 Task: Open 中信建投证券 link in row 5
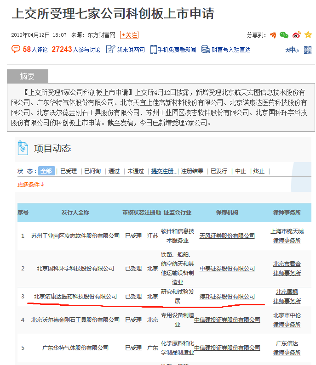click(227, 348)
